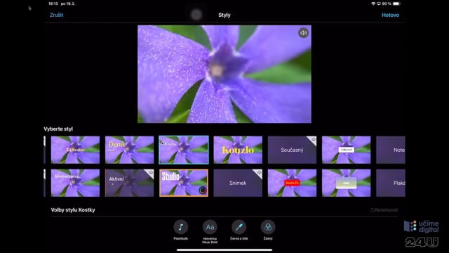
Task: Tap the Styly screen title
Action: pos(224,15)
